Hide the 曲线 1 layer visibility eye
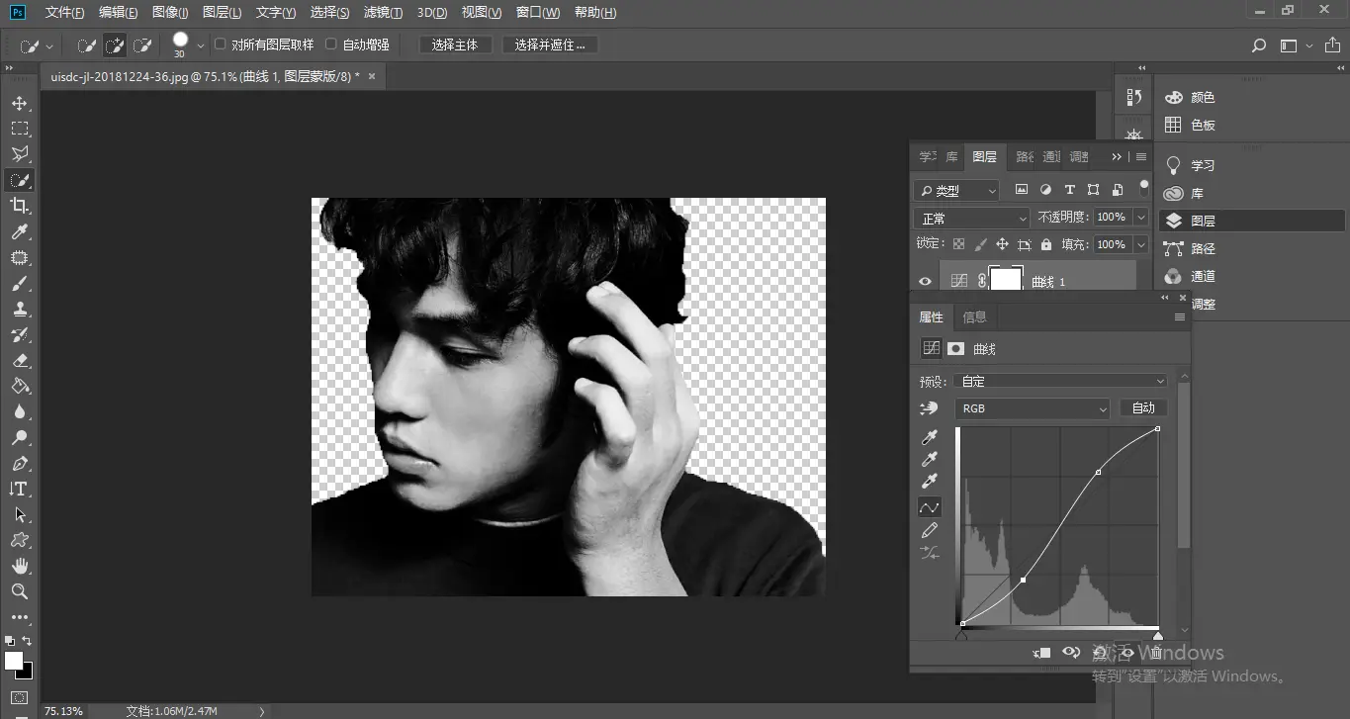The width and height of the screenshot is (1350, 719). click(x=925, y=282)
